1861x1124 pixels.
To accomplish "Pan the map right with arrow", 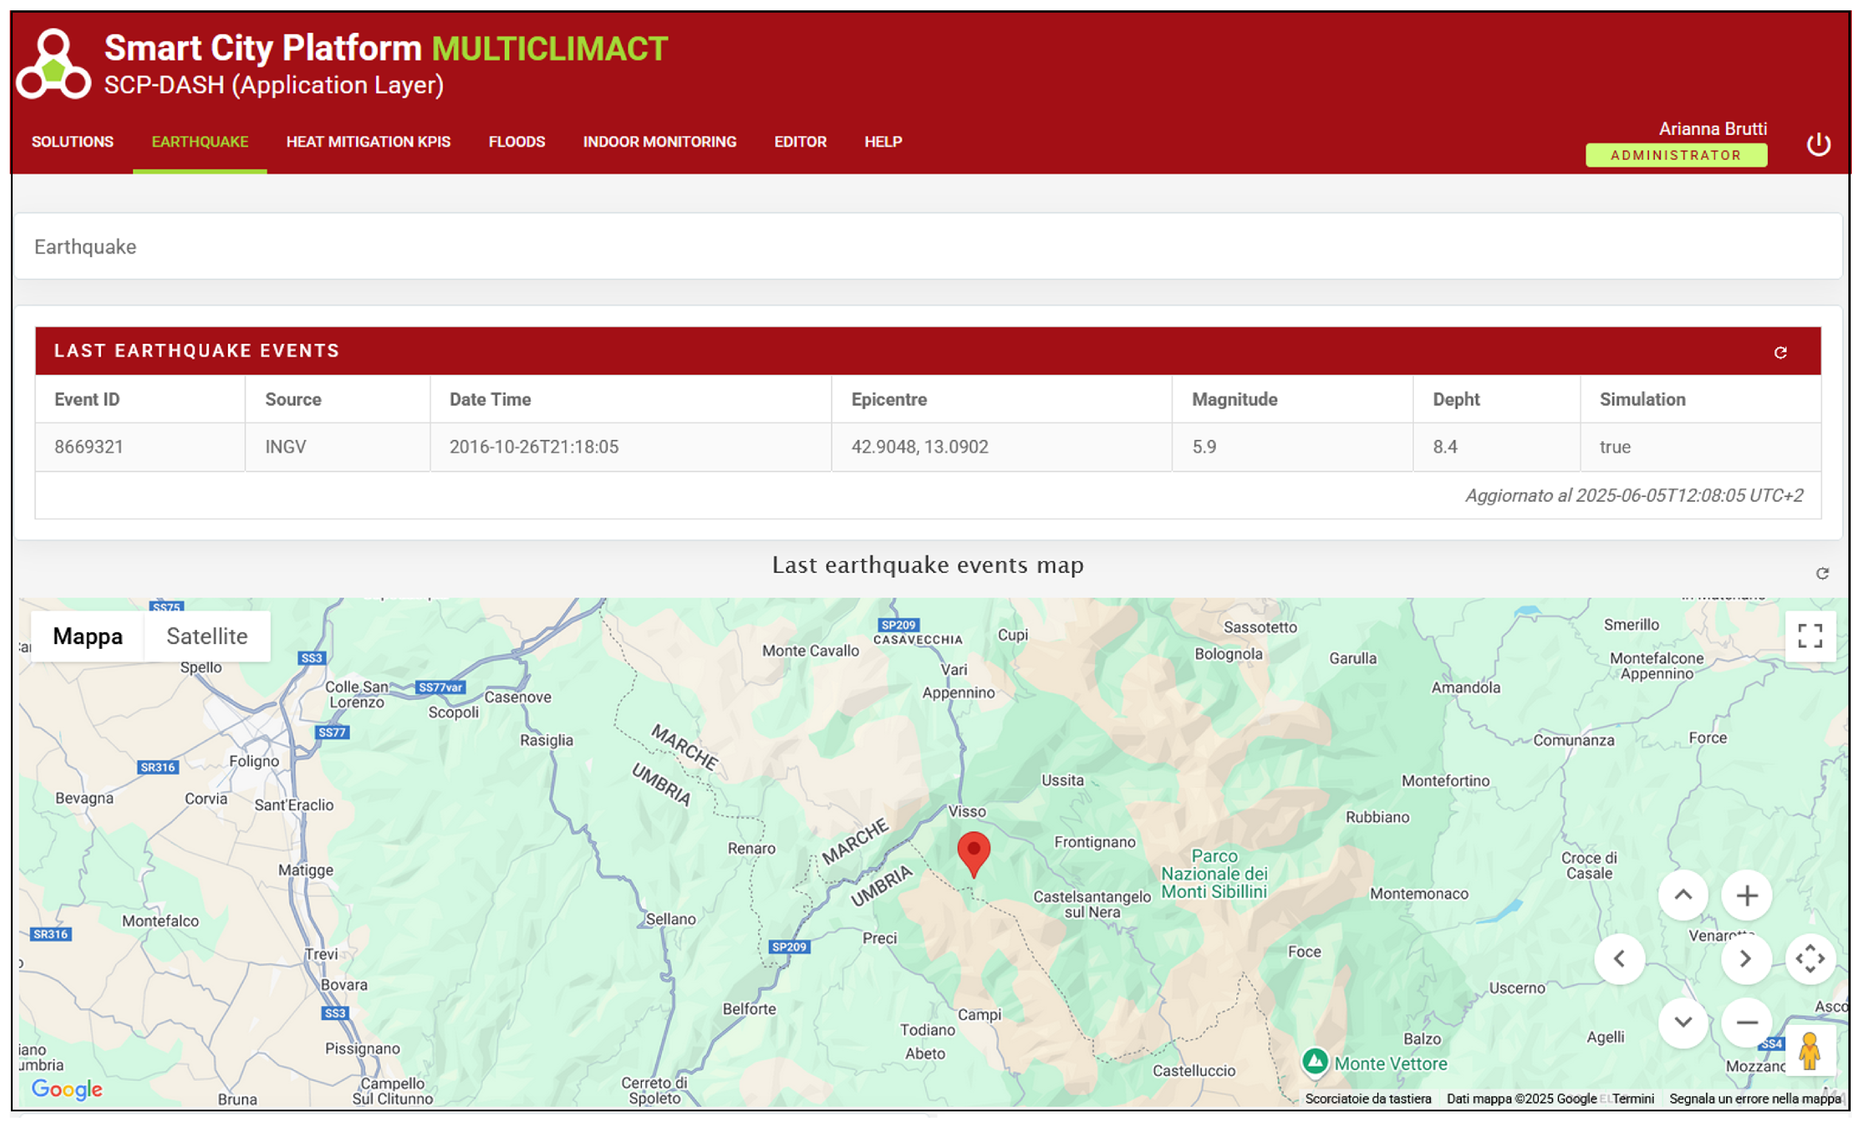I will [x=1746, y=959].
